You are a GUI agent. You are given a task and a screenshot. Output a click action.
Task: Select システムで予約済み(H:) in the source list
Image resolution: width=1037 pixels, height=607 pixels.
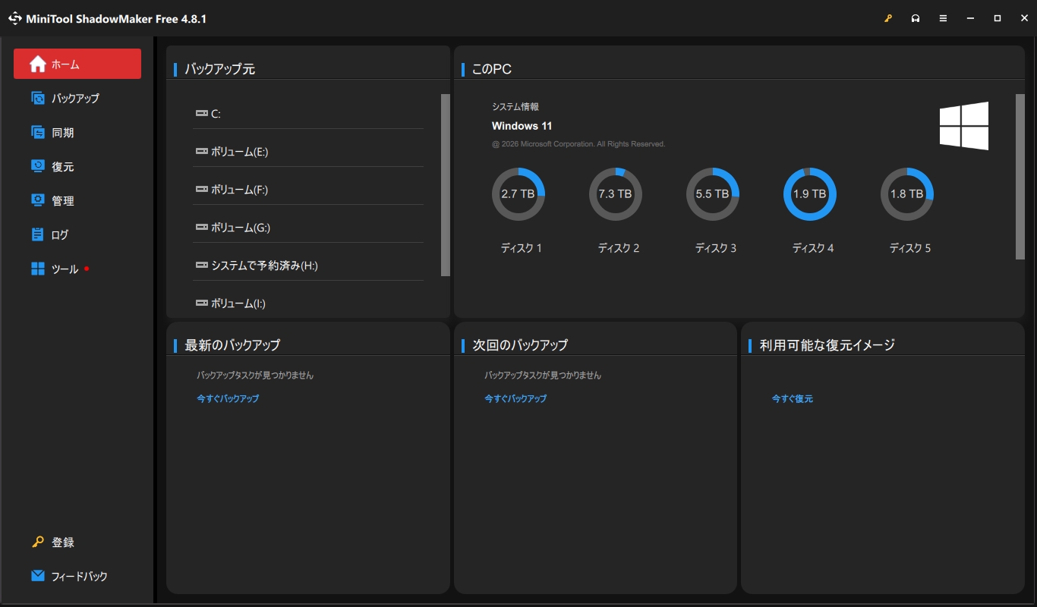tap(307, 265)
